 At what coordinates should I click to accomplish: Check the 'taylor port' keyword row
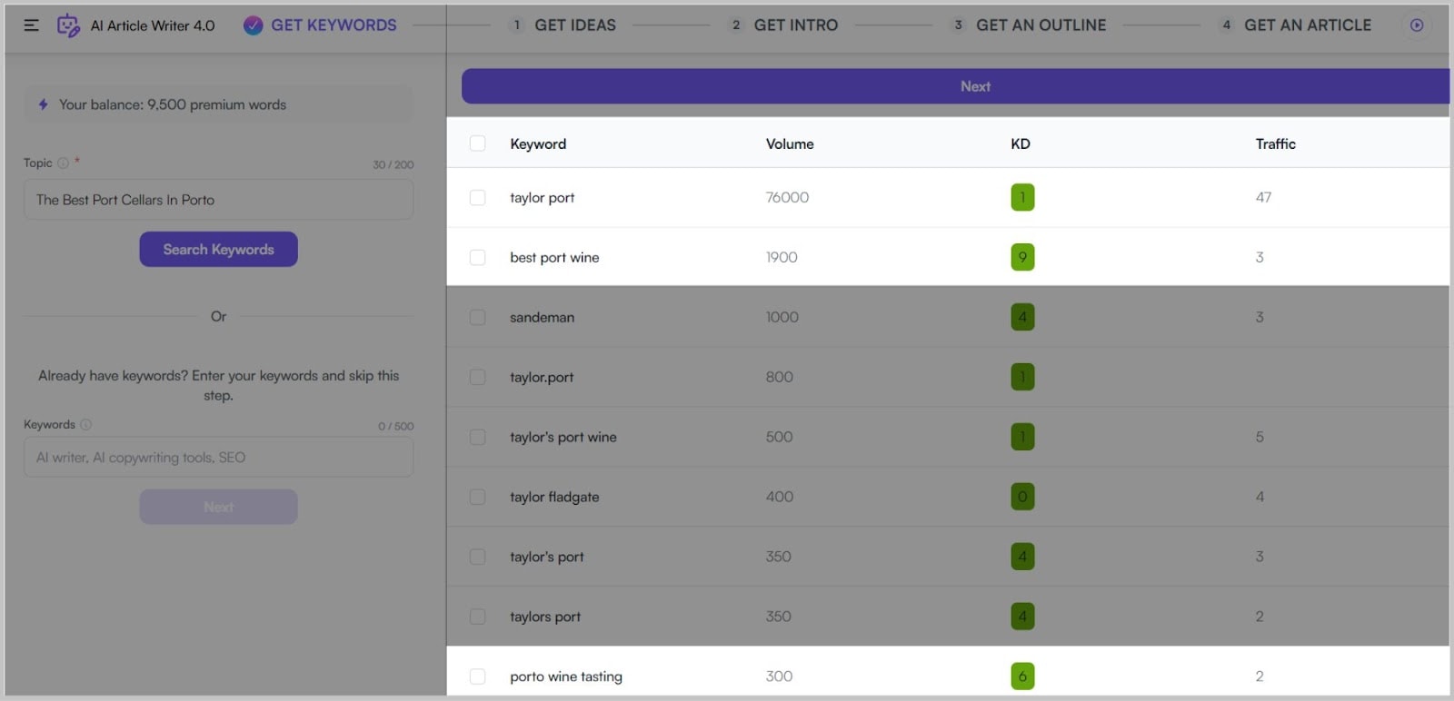pyautogui.click(x=477, y=197)
